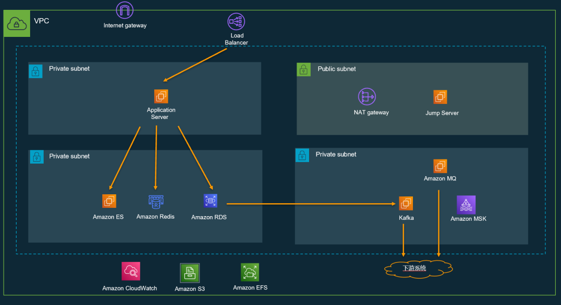Click the VPC label text
The height and width of the screenshot is (305, 561).
click(x=42, y=21)
